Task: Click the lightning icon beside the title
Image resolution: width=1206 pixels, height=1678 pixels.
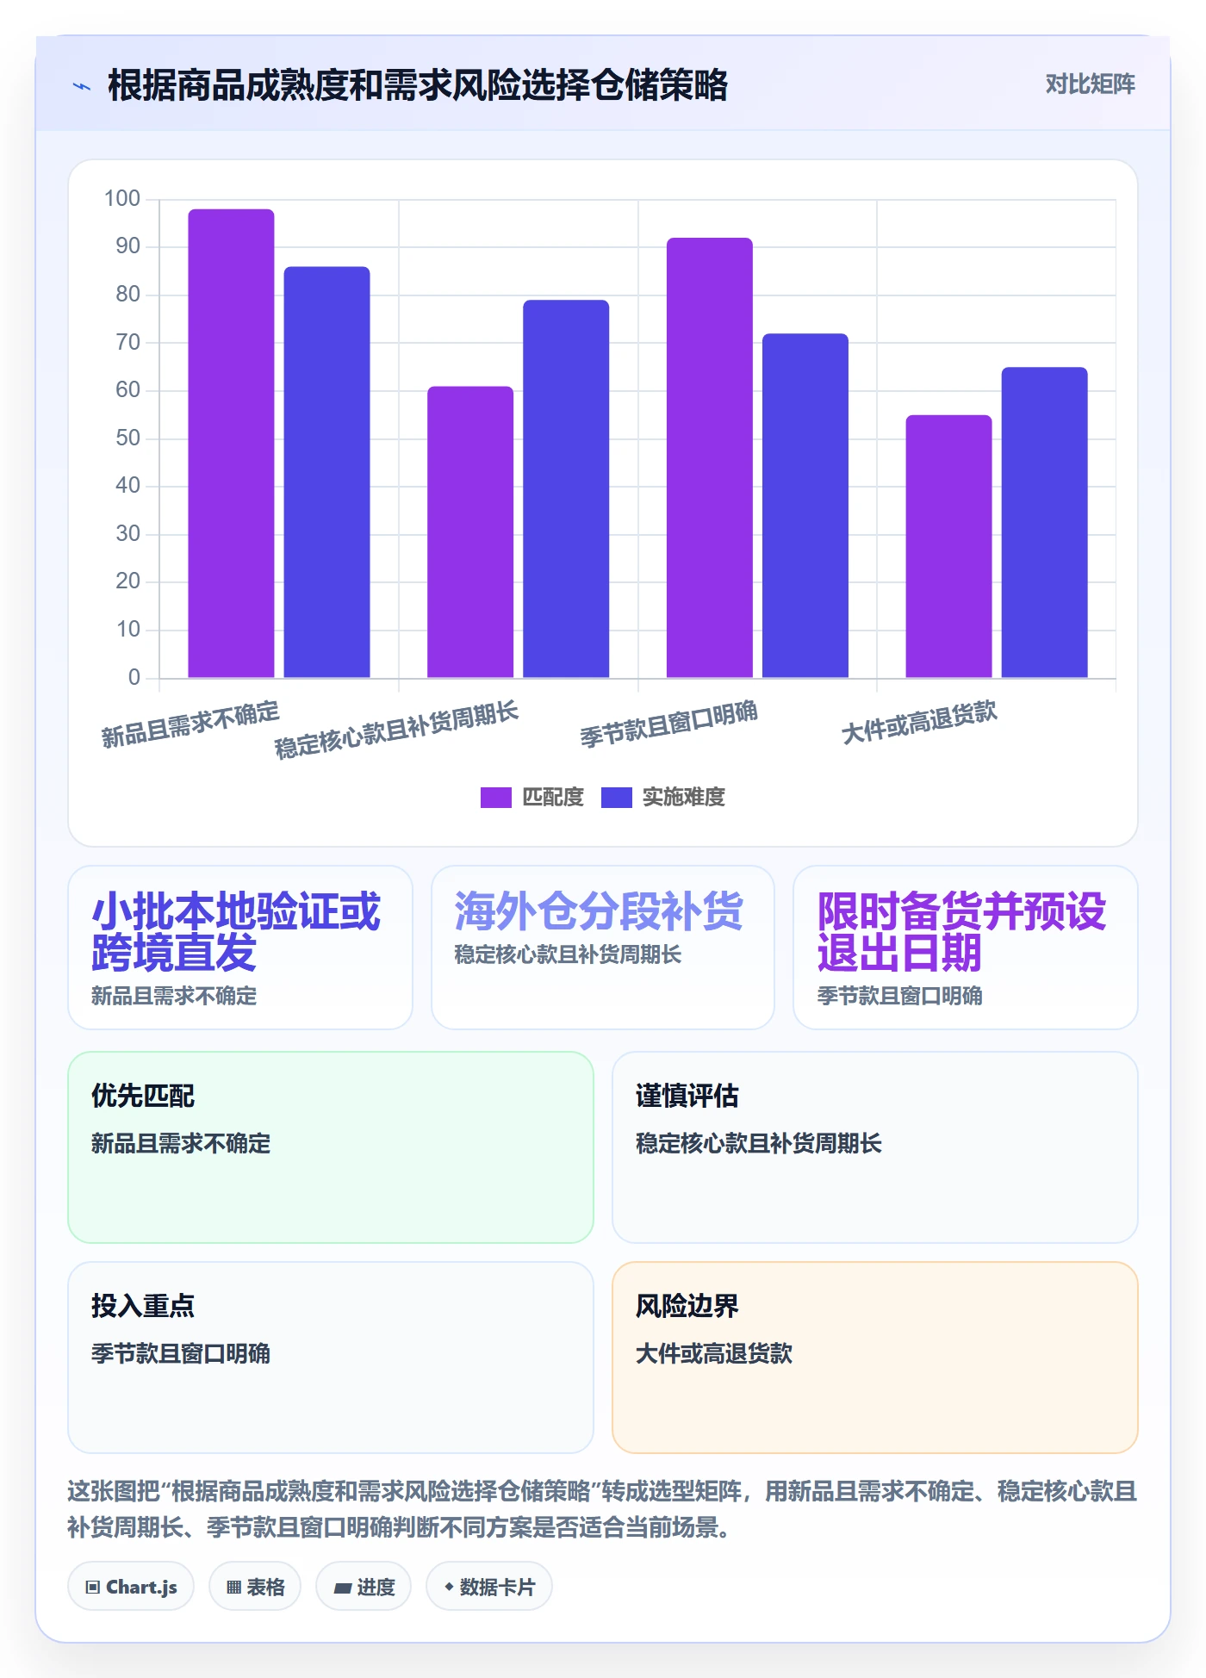Action: (82, 86)
